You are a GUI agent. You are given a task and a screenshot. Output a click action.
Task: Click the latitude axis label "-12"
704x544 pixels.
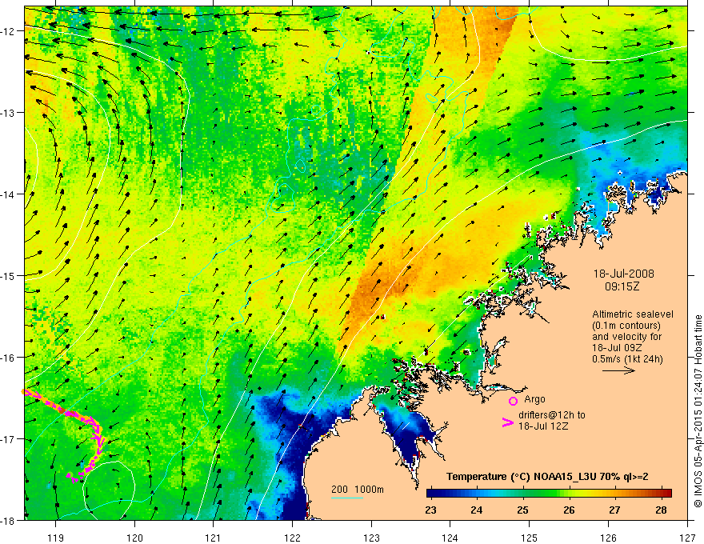pyautogui.click(x=9, y=31)
